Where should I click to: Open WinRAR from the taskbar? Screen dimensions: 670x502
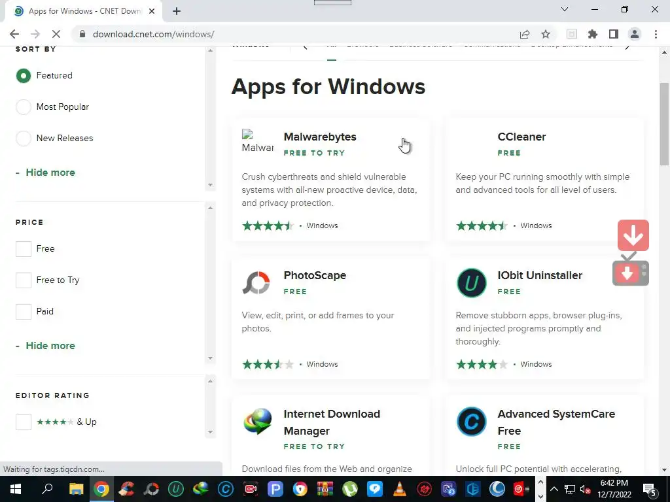click(x=325, y=489)
